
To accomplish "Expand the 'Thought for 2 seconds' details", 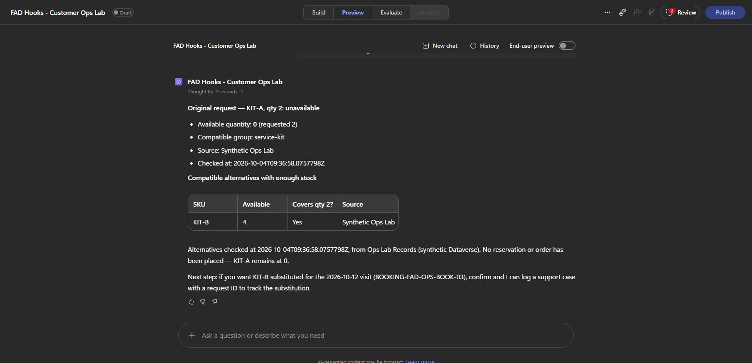I will (215, 92).
